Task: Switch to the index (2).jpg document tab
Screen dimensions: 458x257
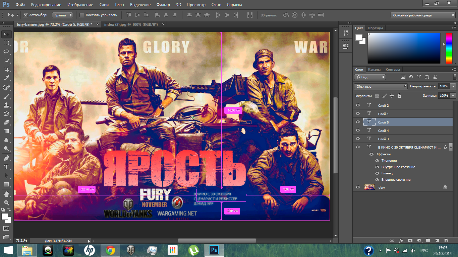Action: (x=131, y=24)
